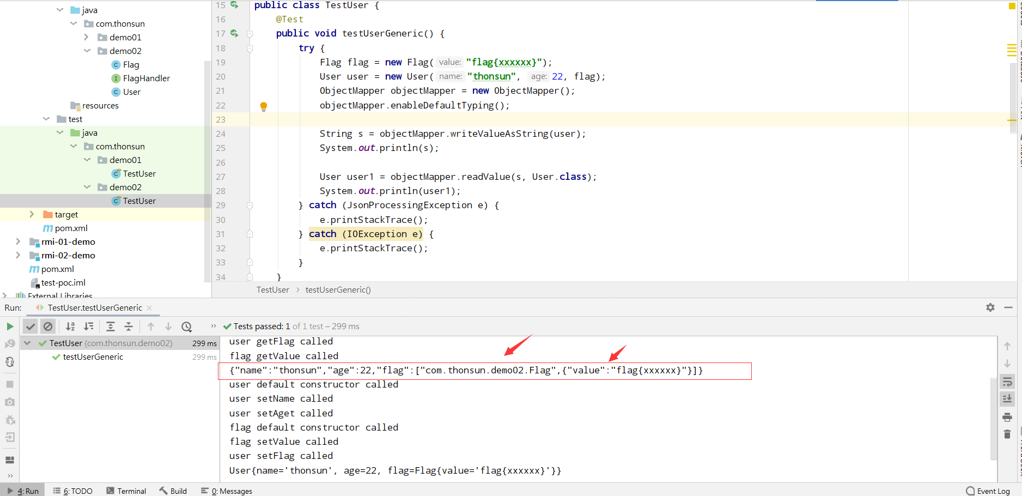Collapse the TestUser node in test results

27,343
